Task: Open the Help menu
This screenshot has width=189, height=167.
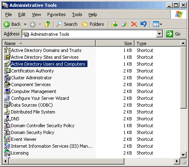Action: point(93,14)
